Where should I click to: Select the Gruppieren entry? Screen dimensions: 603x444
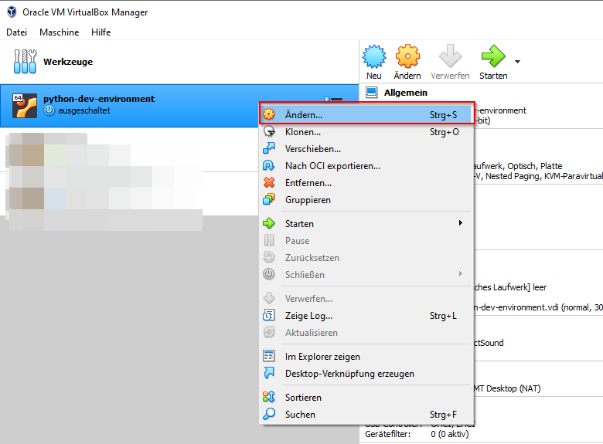pos(366,200)
